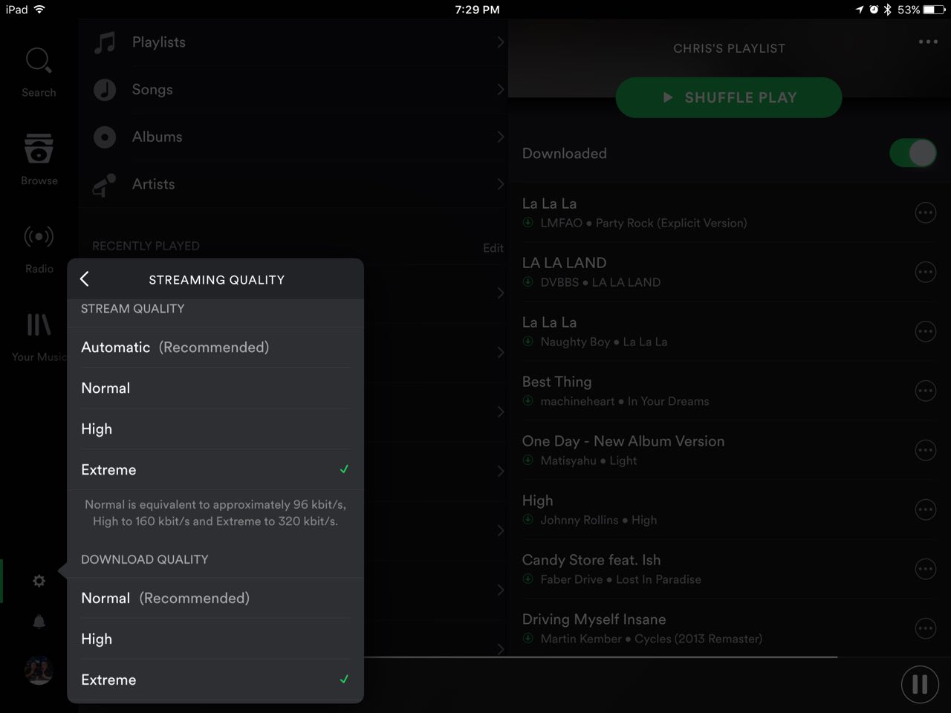
Task: Go back from Streaming Quality
Action: click(85, 279)
